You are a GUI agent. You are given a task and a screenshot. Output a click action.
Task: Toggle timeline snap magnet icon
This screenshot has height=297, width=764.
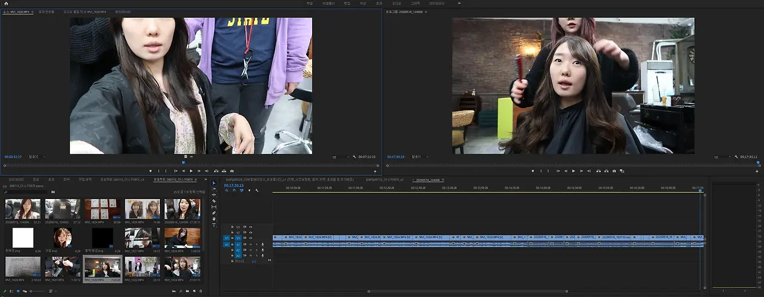point(234,191)
